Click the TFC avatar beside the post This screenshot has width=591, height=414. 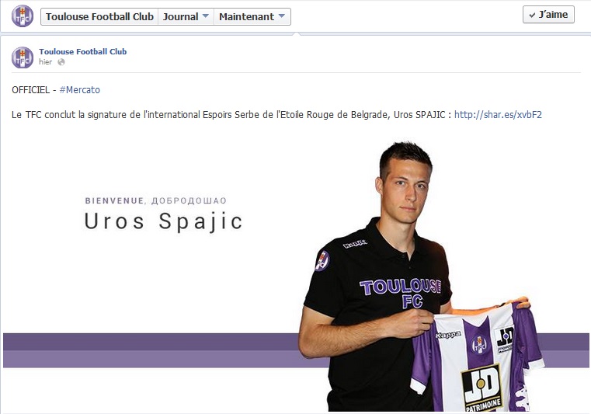[x=23, y=57]
